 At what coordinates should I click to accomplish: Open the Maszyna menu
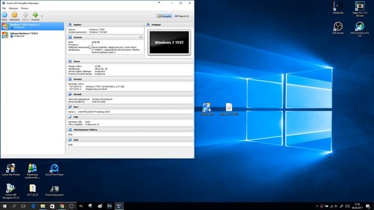[x=13, y=8]
